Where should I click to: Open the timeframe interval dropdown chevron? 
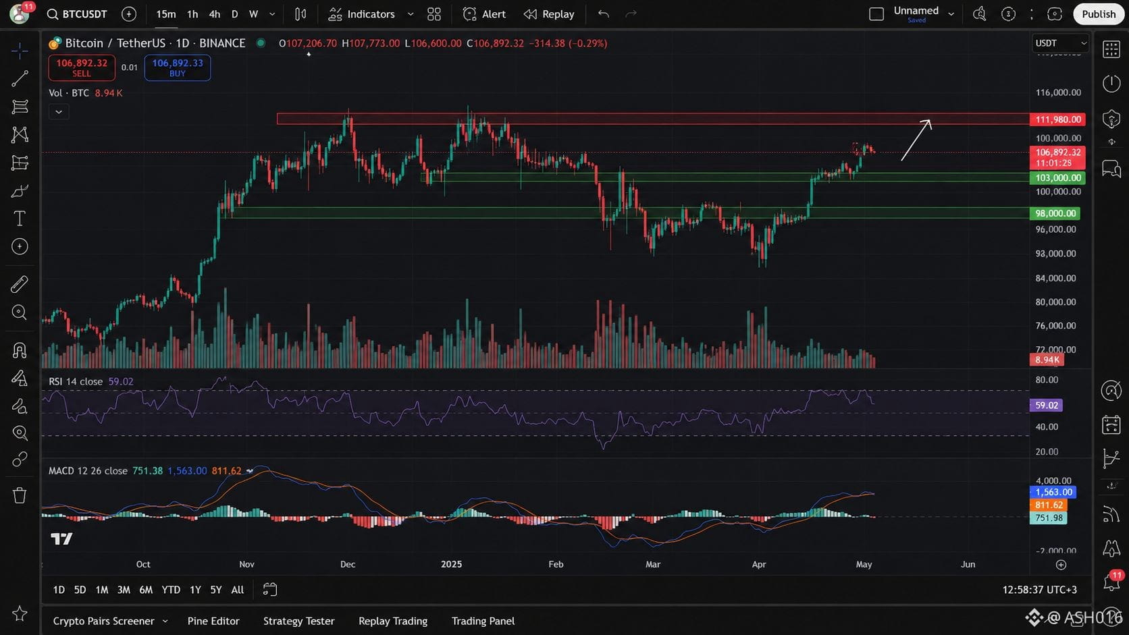tap(272, 14)
